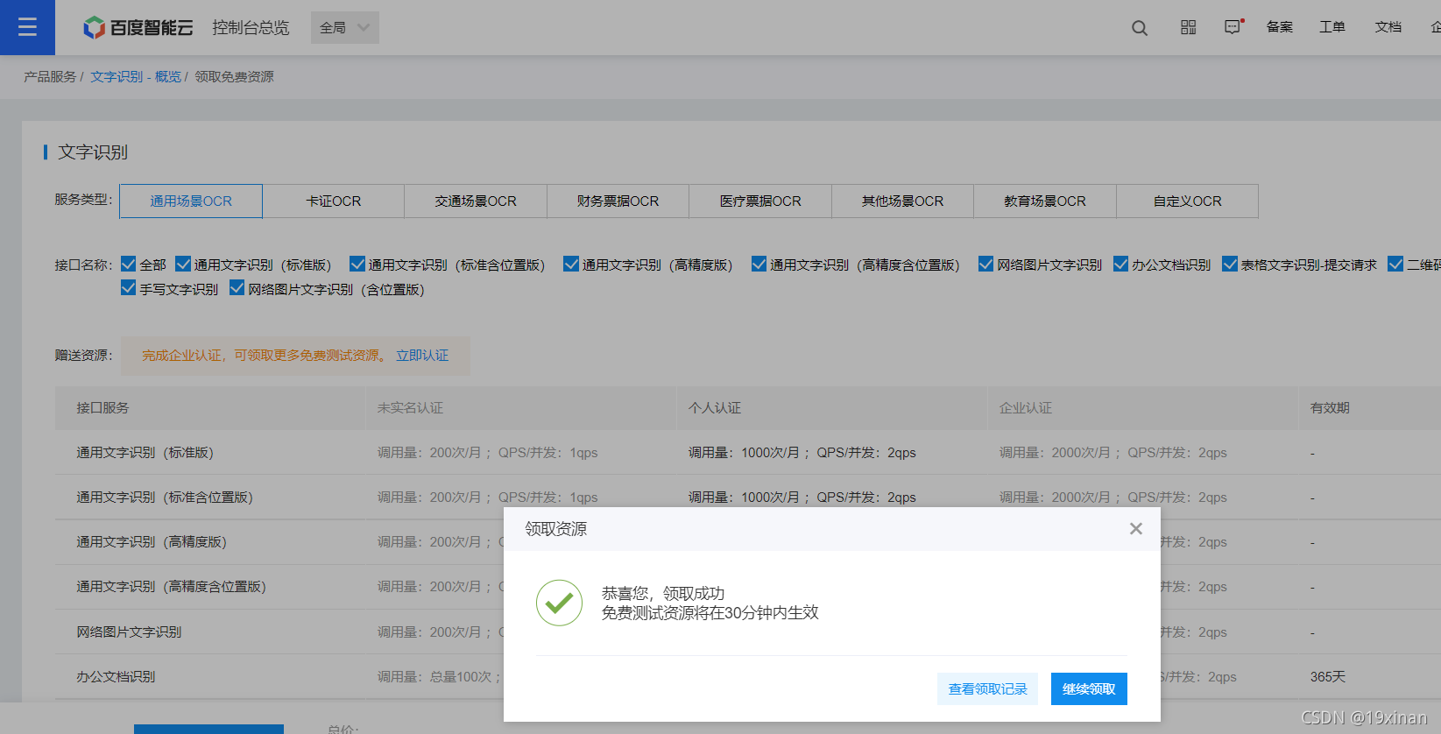Click 查看领取记录 button
Image resolution: width=1441 pixels, height=734 pixels.
(987, 689)
